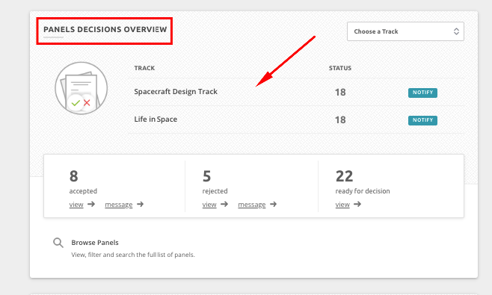View the 5 rejected panels
The image size is (492, 295).
pos(209,205)
